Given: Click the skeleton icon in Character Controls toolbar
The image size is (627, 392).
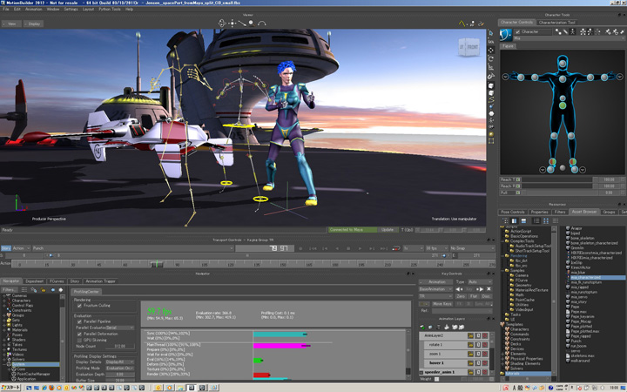Looking at the screenshot, I should 573,31.
